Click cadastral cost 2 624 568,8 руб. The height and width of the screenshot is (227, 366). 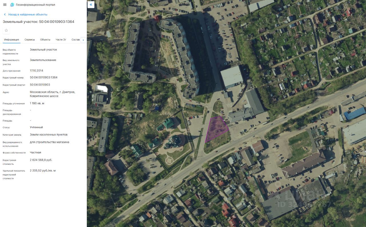[x=41, y=160]
